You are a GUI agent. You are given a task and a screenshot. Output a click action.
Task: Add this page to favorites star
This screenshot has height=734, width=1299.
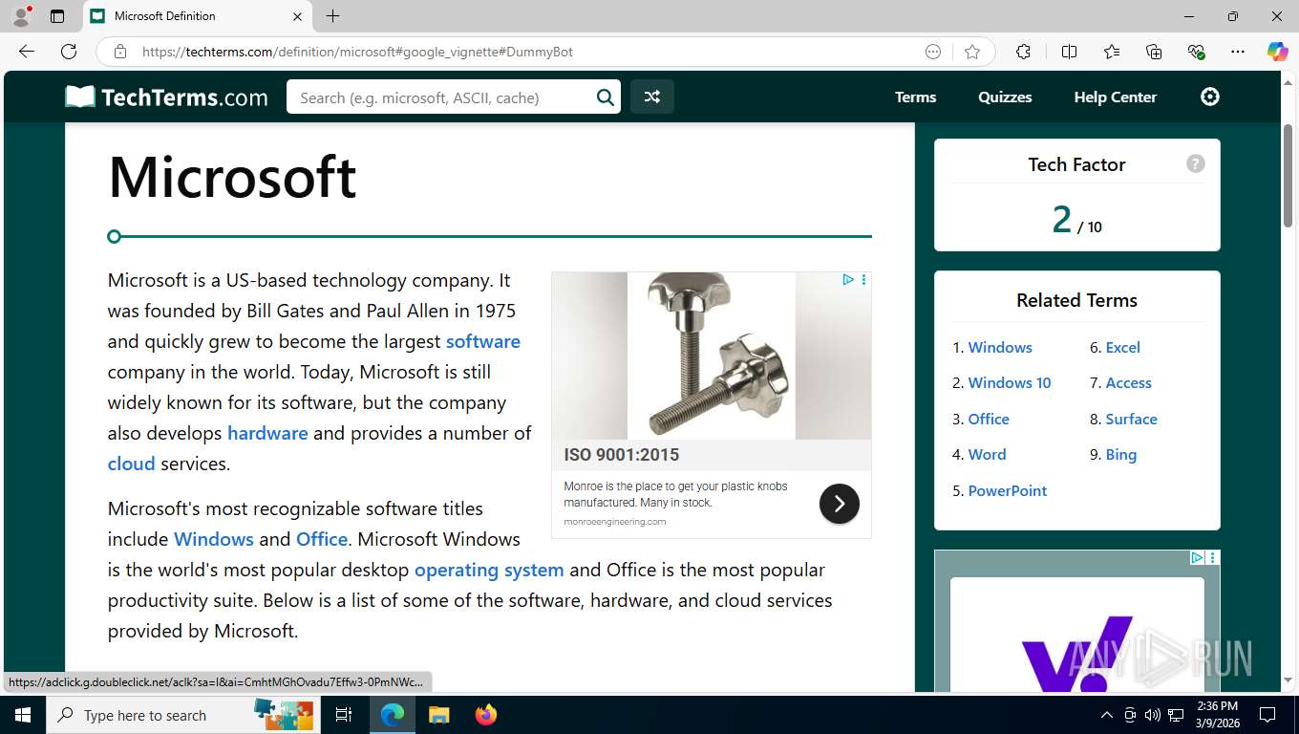click(972, 52)
